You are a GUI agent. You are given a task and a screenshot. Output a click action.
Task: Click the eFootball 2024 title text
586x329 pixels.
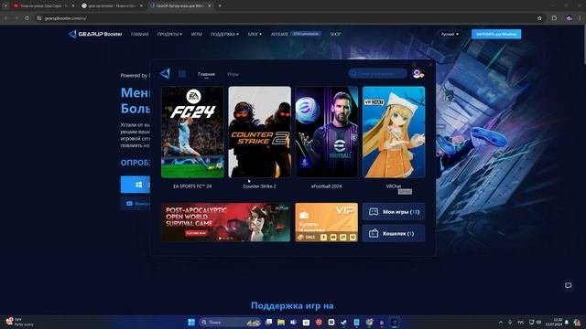326,186
